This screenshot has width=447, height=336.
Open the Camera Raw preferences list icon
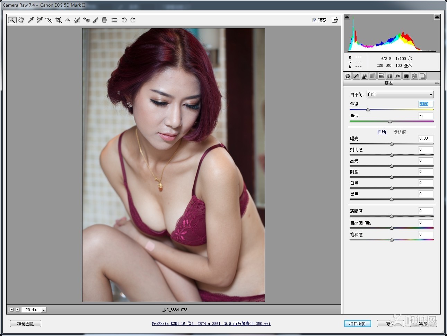click(114, 20)
